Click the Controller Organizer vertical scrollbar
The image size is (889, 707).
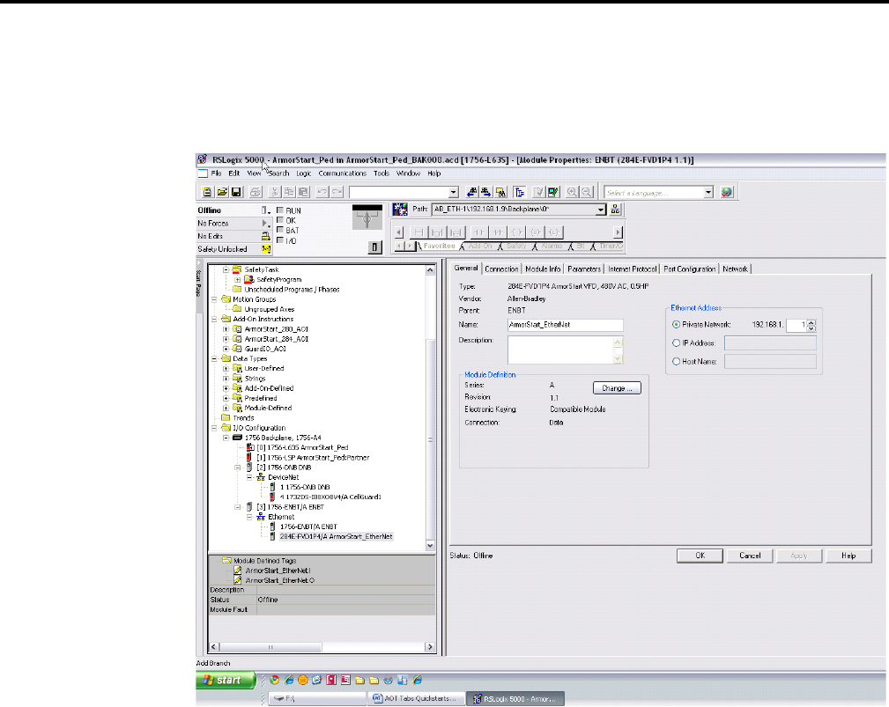pos(430,408)
